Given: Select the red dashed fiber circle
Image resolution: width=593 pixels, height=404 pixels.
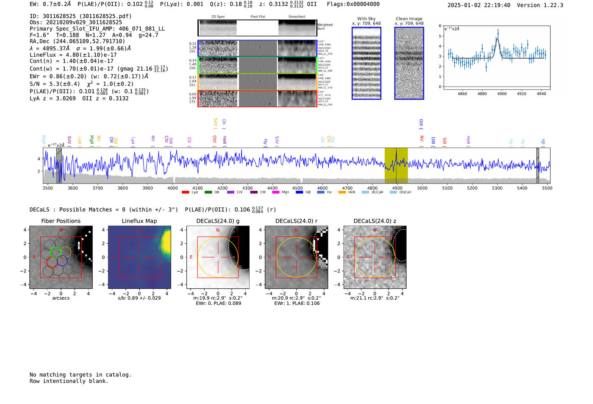Looking at the screenshot, I should (x=52, y=262).
